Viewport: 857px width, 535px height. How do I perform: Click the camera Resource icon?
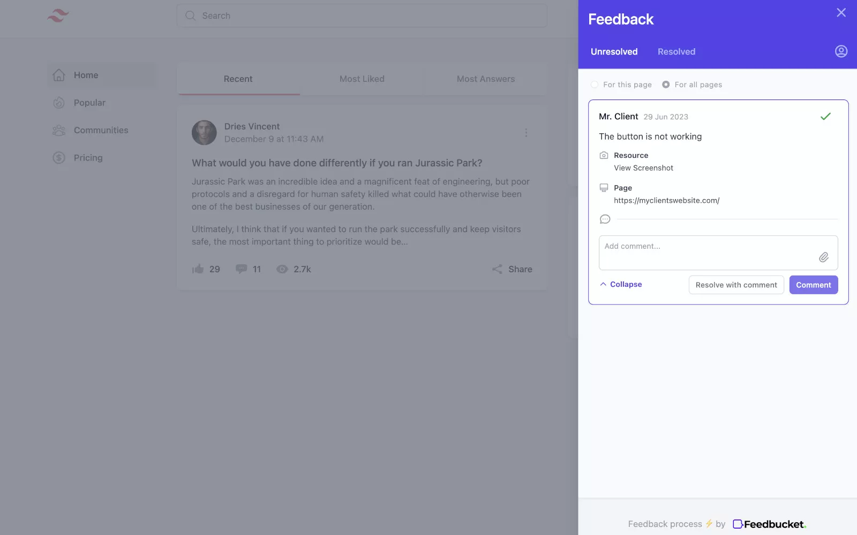pos(604,155)
